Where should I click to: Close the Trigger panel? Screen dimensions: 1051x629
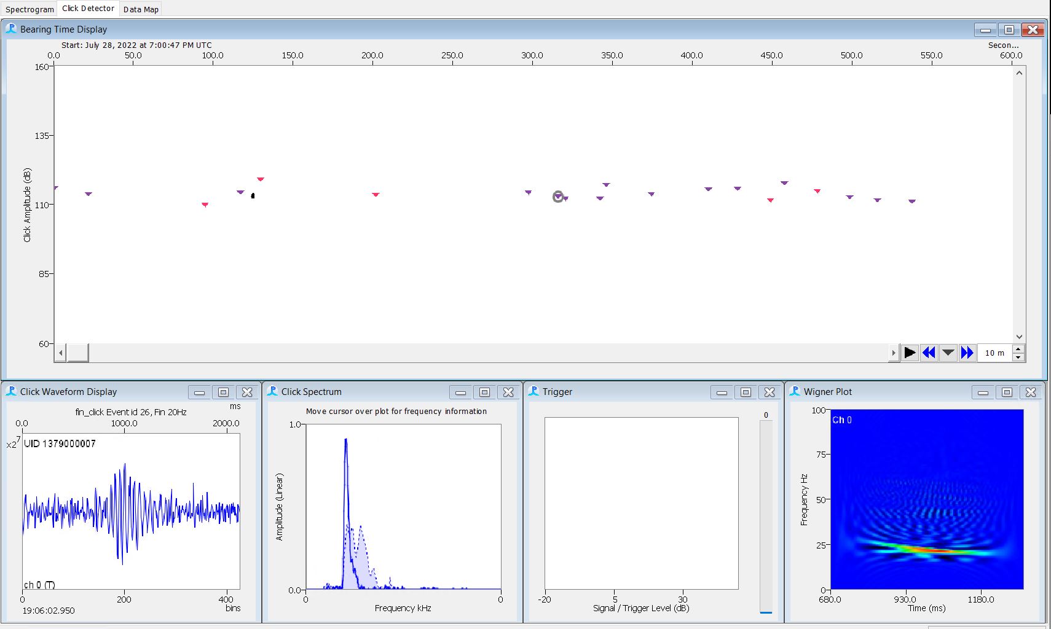[770, 392]
